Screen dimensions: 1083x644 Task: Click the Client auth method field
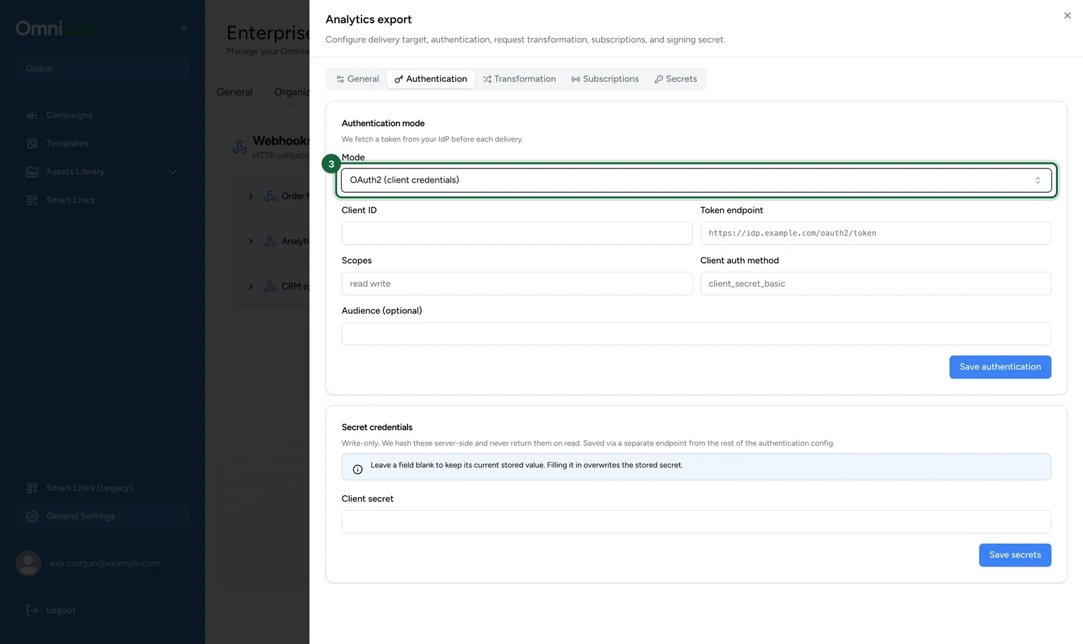875,283
